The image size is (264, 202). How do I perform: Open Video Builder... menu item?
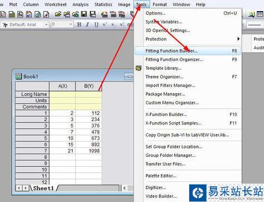click(x=162, y=196)
